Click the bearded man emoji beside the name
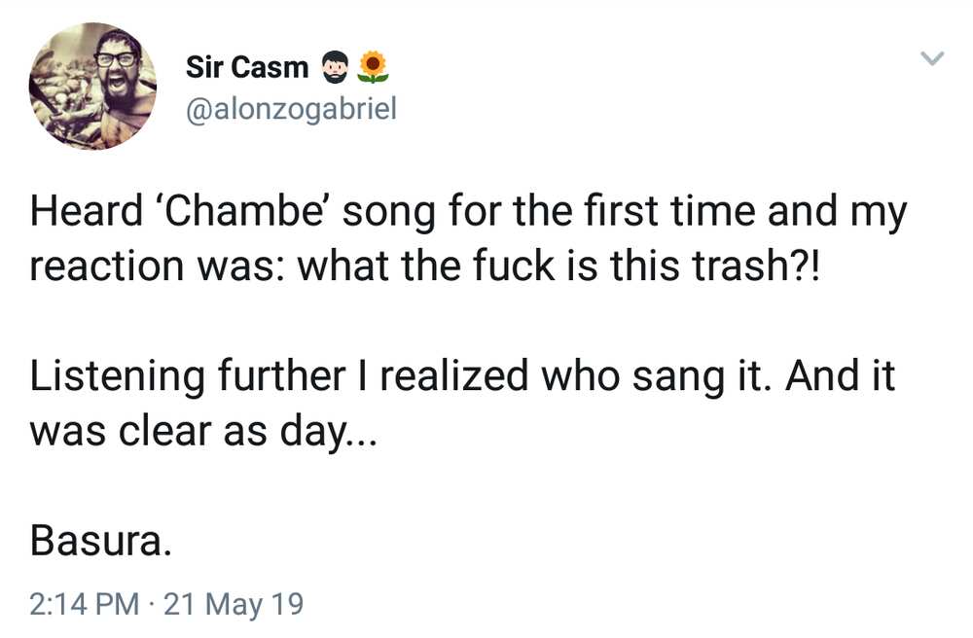 335,67
